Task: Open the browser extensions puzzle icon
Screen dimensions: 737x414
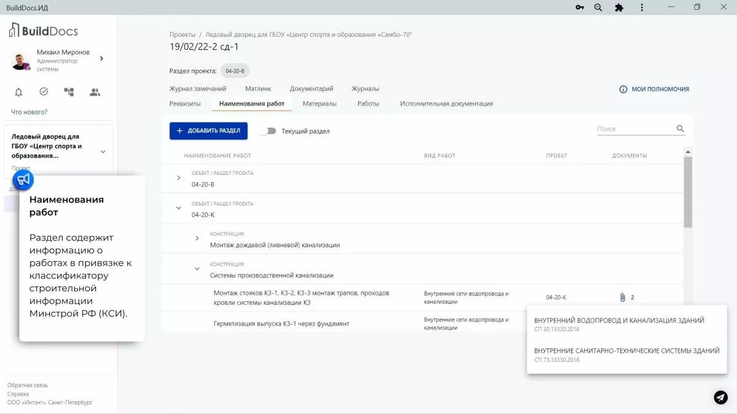Action: 619,7
